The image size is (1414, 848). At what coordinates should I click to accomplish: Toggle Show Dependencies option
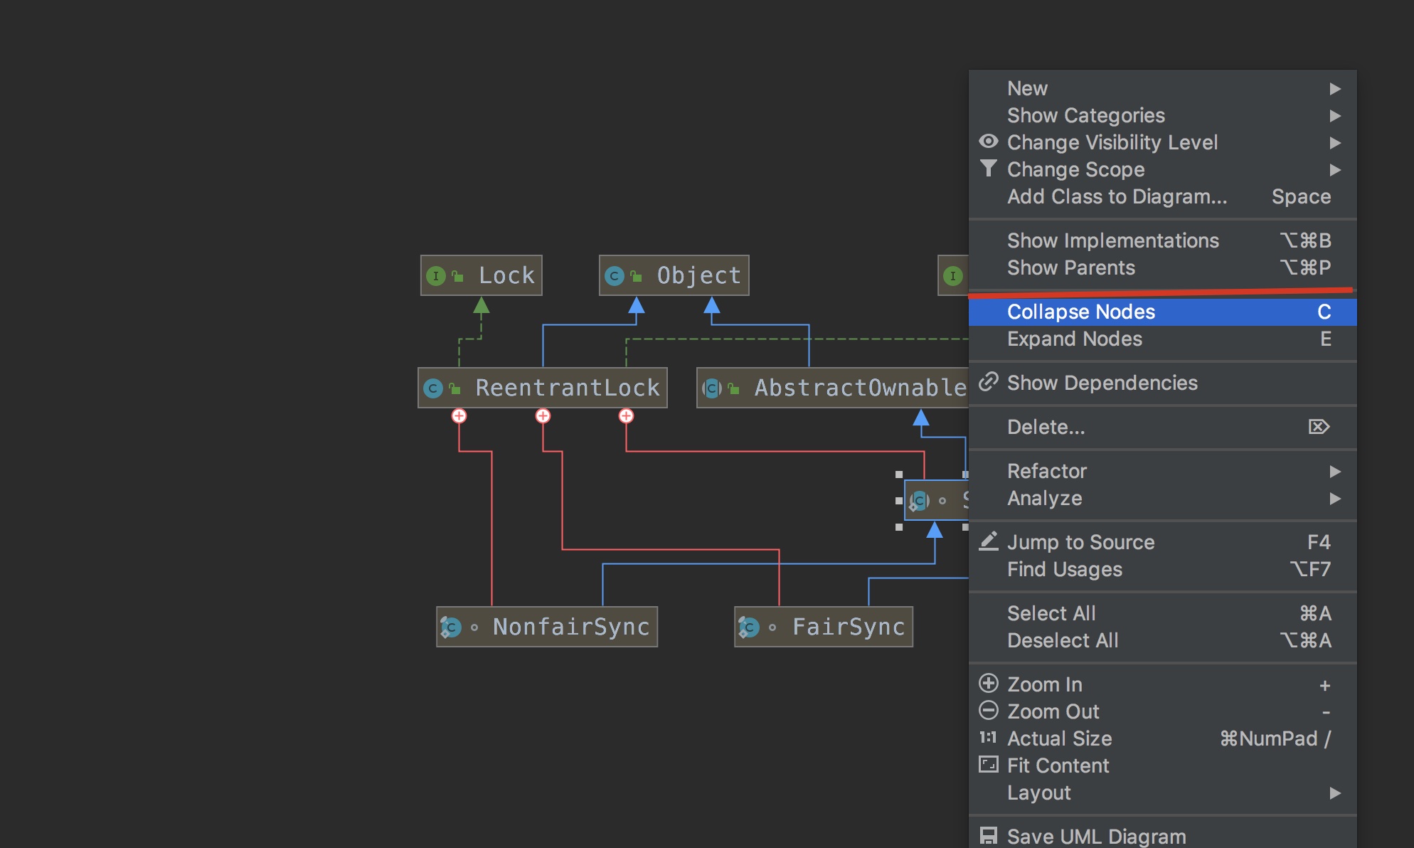click(1102, 383)
